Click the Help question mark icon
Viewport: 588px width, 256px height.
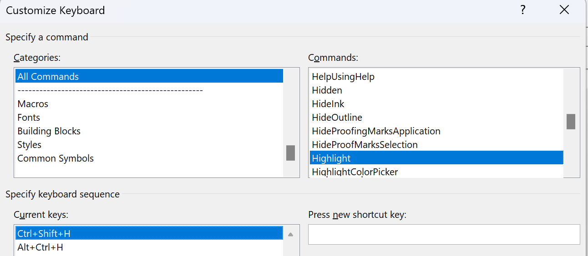point(523,10)
